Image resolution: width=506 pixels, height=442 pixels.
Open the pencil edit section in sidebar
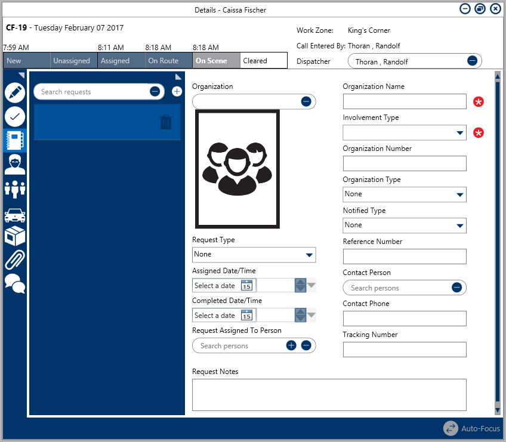15,93
